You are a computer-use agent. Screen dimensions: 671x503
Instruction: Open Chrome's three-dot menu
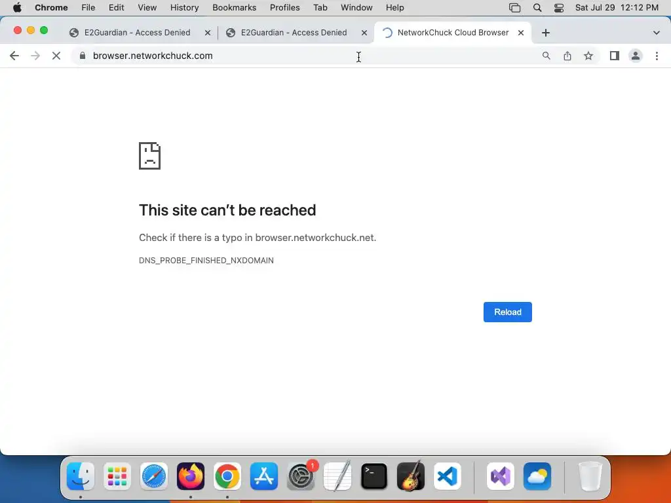click(657, 56)
